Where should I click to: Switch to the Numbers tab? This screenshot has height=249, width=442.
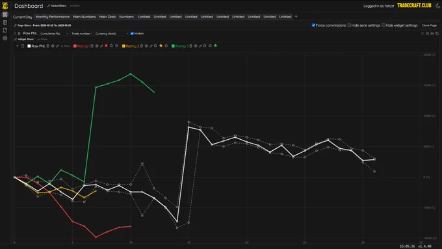(126, 17)
